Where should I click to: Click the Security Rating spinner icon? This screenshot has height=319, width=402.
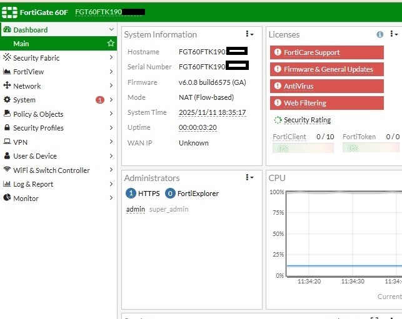(278, 120)
